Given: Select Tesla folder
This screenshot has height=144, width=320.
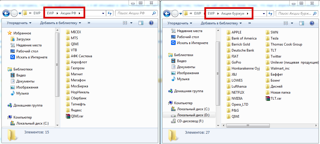Looking at the screenshot, I should (x=272, y=38).
